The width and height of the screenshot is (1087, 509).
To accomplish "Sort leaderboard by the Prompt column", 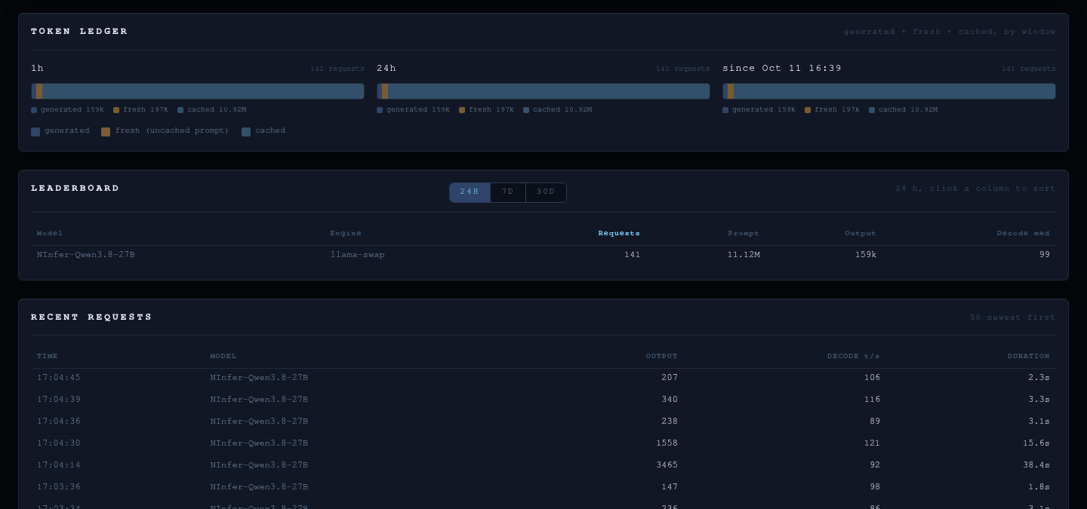I will [x=744, y=233].
